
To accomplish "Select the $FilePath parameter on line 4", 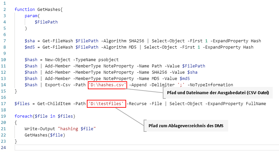I will point(46,22).
